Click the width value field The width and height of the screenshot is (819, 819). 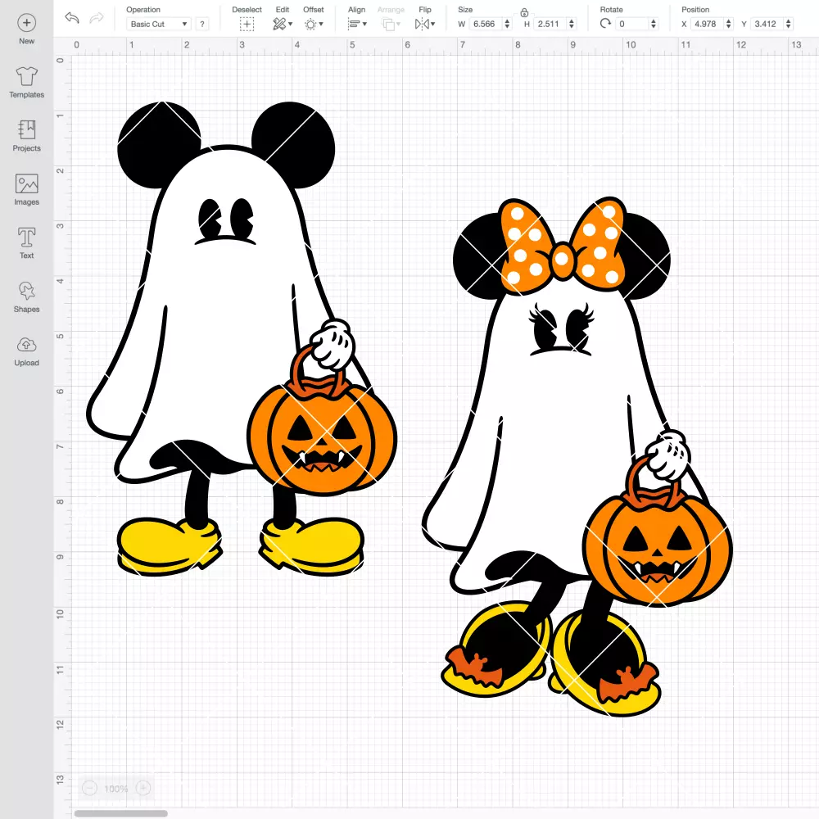[x=485, y=24]
